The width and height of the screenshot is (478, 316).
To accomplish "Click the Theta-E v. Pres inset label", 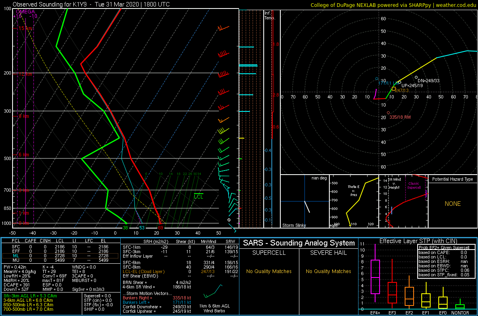I will (x=354, y=190).
